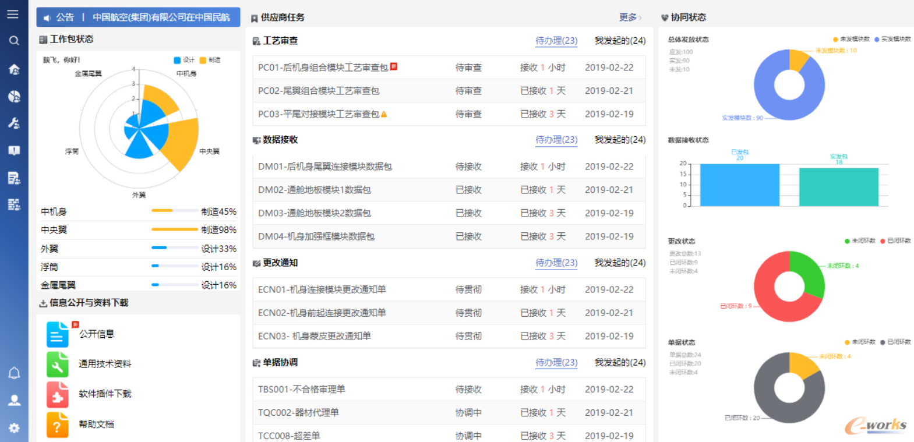Click the orange 帮助文档 question icon
914x442 pixels.
click(58, 425)
